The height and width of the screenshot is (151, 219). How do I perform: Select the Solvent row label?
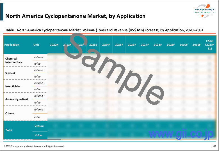(x=10, y=73)
